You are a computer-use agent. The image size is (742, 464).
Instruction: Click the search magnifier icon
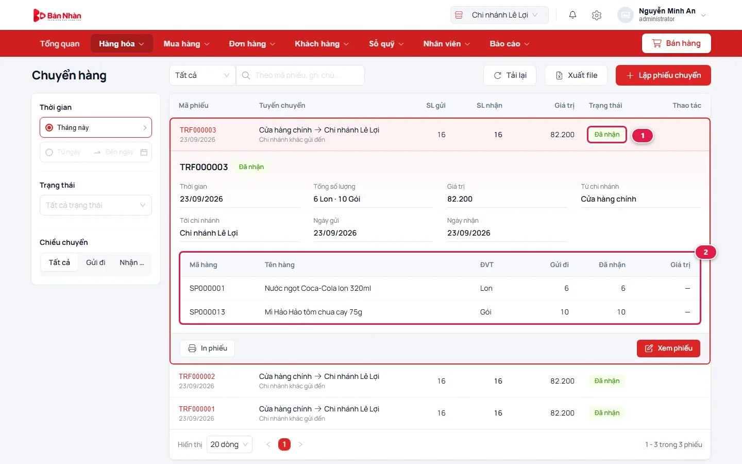[246, 75]
